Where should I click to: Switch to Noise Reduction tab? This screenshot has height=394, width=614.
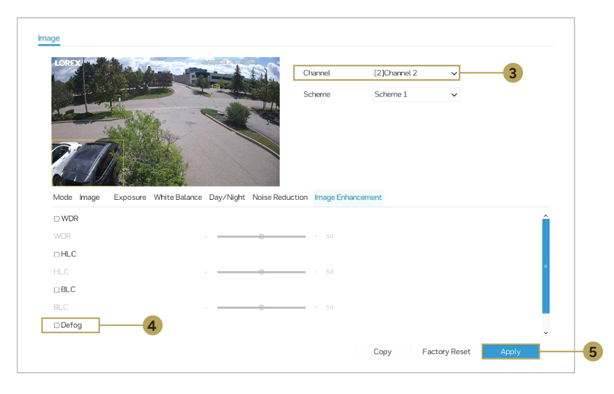[280, 197]
